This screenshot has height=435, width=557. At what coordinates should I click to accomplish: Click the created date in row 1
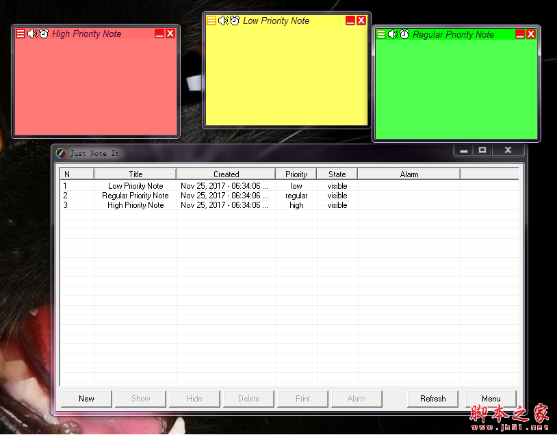tap(224, 186)
